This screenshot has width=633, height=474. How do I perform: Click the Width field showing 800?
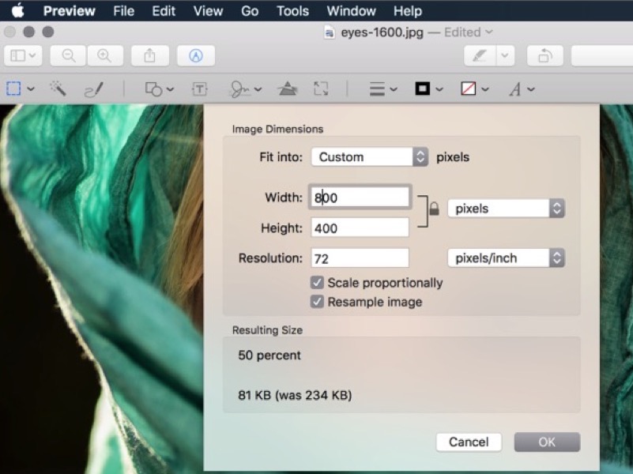tap(360, 197)
